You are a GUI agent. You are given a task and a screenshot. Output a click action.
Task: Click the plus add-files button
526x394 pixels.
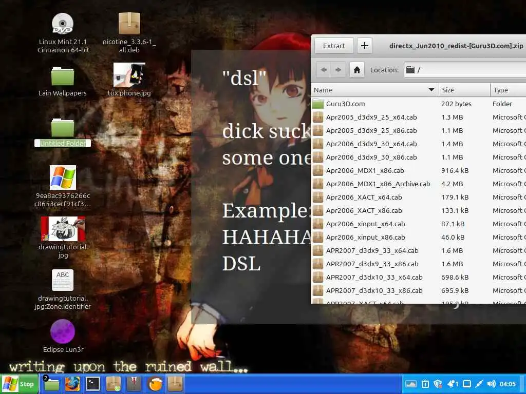click(x=365, y=46)
